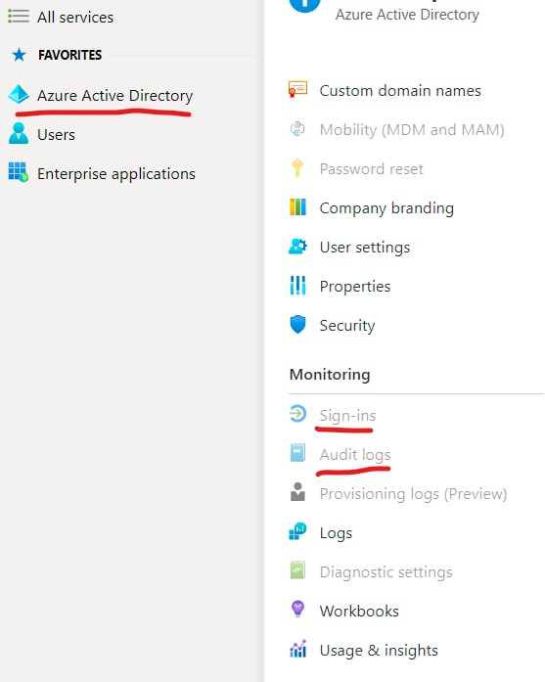Select the Monitoring section heading
545x682 pixels.
point(330,375)
